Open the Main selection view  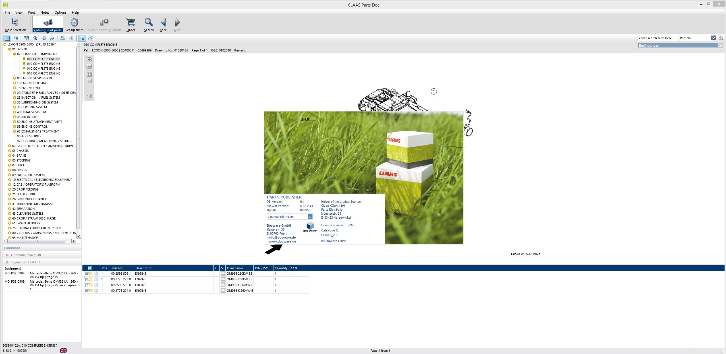click(15, 25)
